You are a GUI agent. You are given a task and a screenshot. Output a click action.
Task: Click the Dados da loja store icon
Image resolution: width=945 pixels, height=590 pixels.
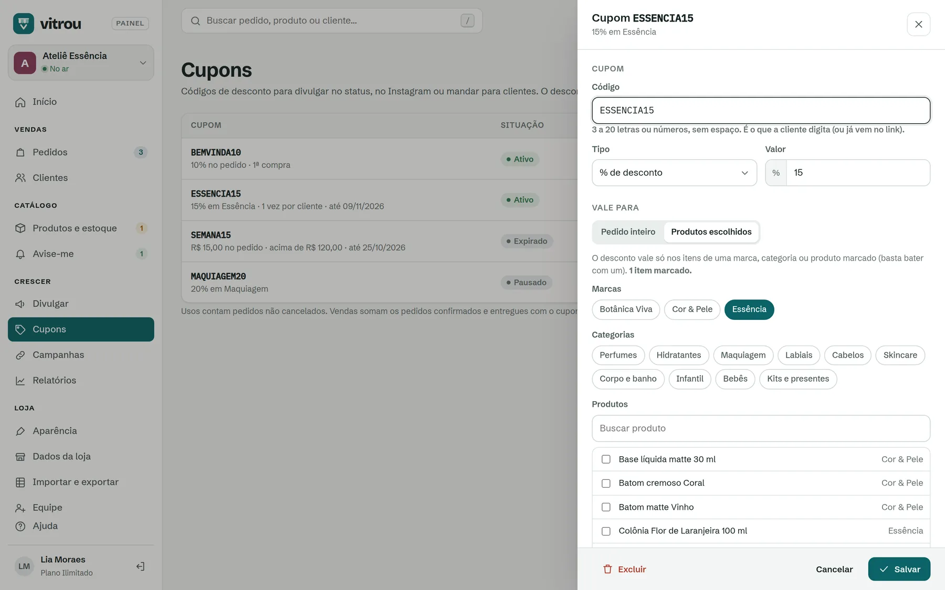20,457
